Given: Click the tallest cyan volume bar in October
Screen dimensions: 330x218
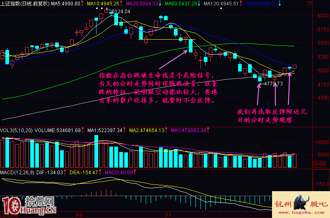Looking at the screenshot, I should (x=96, y=151).
